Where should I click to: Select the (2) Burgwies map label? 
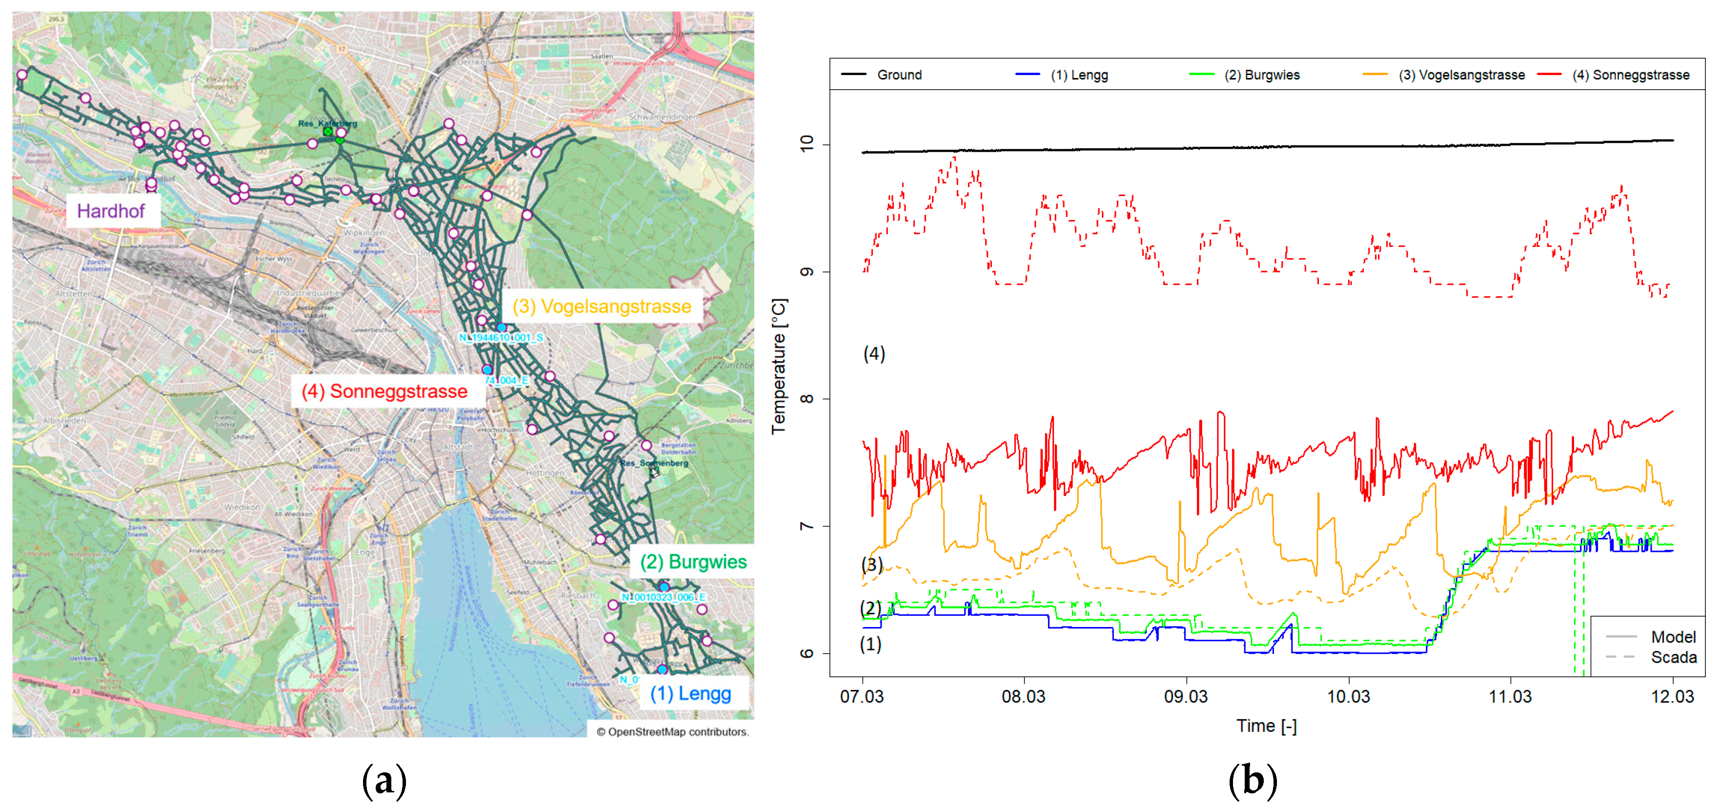(x=693, y=562)
